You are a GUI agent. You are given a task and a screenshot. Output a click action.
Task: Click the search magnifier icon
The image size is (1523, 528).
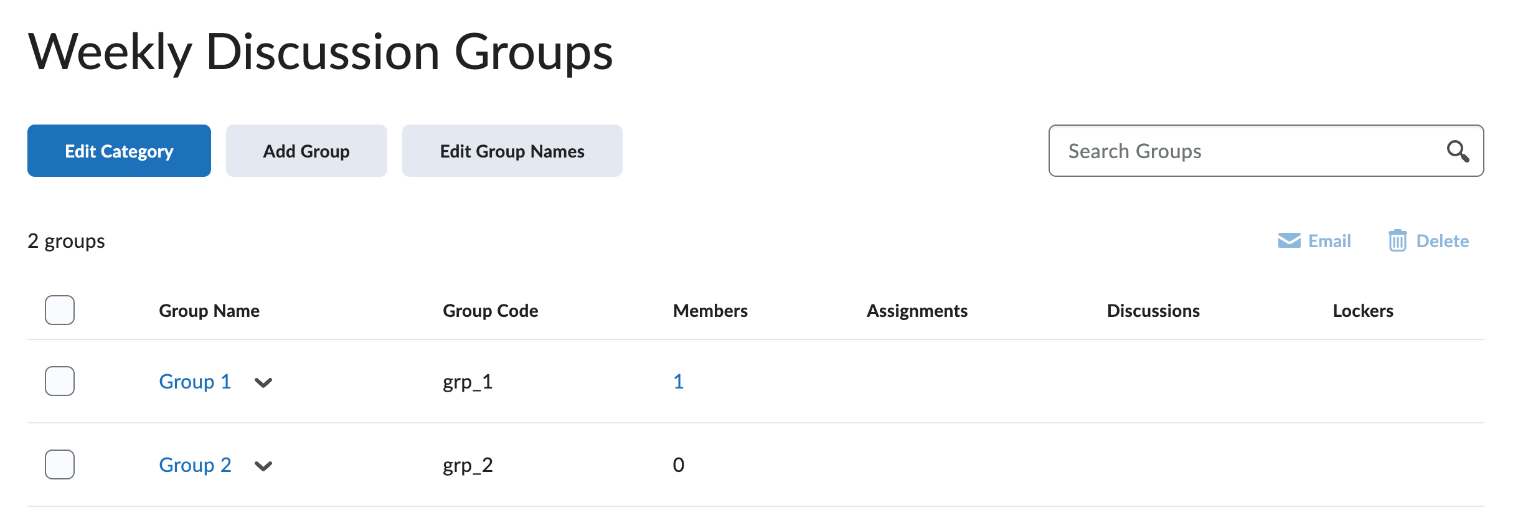[x=1458, y=151]
